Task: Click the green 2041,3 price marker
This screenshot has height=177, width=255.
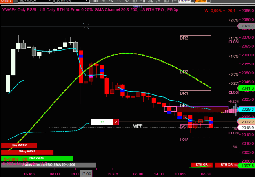Action: click(246, 88)
